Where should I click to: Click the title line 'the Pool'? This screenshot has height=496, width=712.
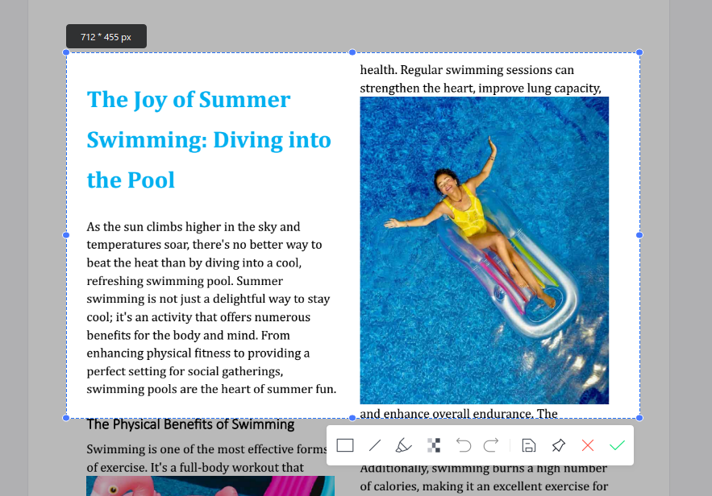pyautogui.click(x=131, y=180)
